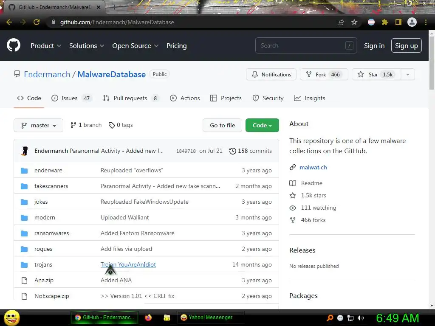This screenshot has height=326, width=435.
Task: Click the GitHub logo icon
Action: (13, 45)
